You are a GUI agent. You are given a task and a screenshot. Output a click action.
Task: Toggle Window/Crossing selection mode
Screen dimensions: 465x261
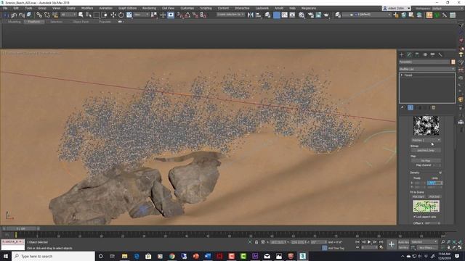(x=105, y=15)
